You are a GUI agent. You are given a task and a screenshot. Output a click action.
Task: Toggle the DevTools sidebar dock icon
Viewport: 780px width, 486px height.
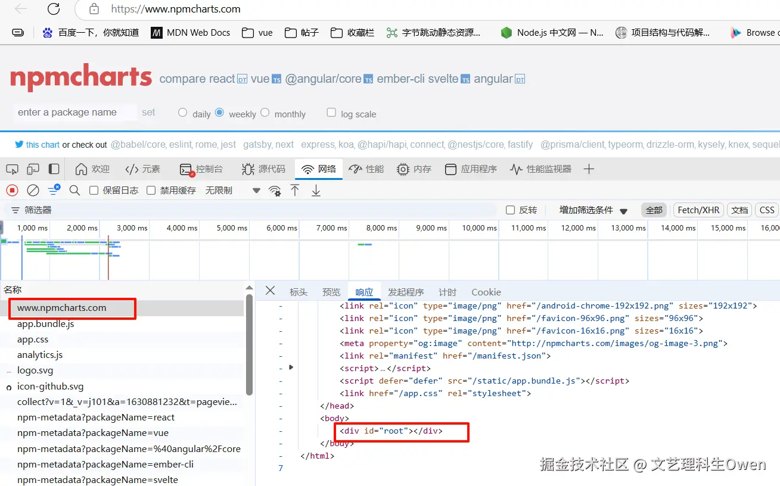(54, 169)
